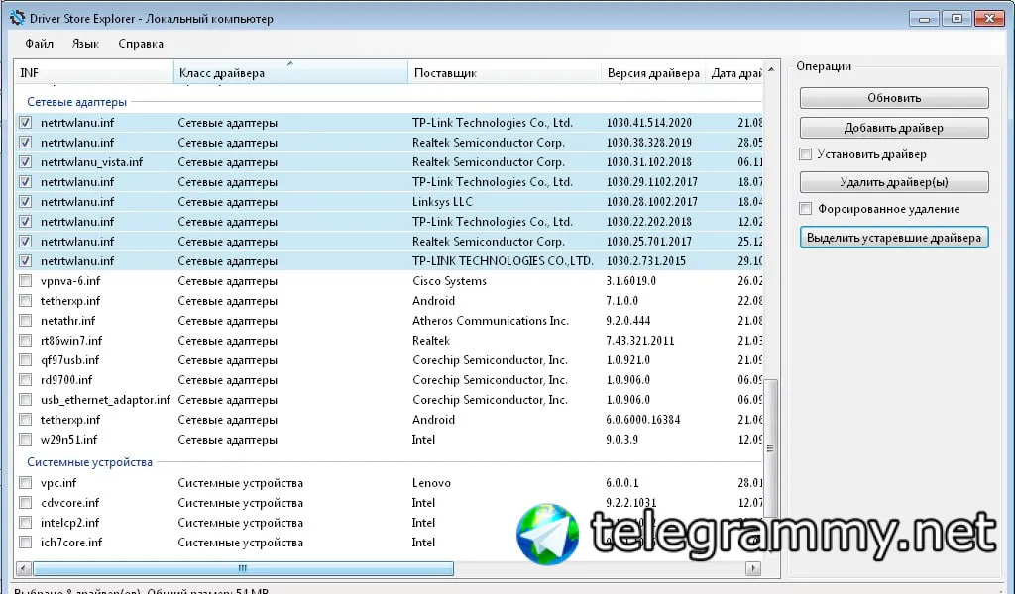
Task: Uncheck the netrtwlanu_vista.inf checkbox
Action: click(25, 161)
